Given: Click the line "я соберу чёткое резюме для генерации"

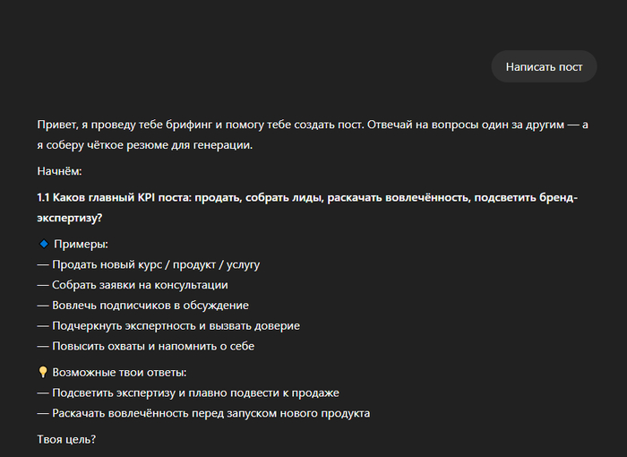Looking at the screenshot, I should tap(145, 145).
